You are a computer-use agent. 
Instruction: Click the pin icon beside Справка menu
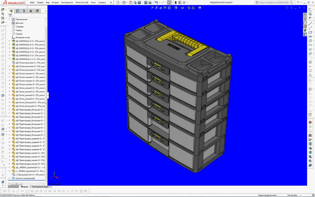pos(111,3)
